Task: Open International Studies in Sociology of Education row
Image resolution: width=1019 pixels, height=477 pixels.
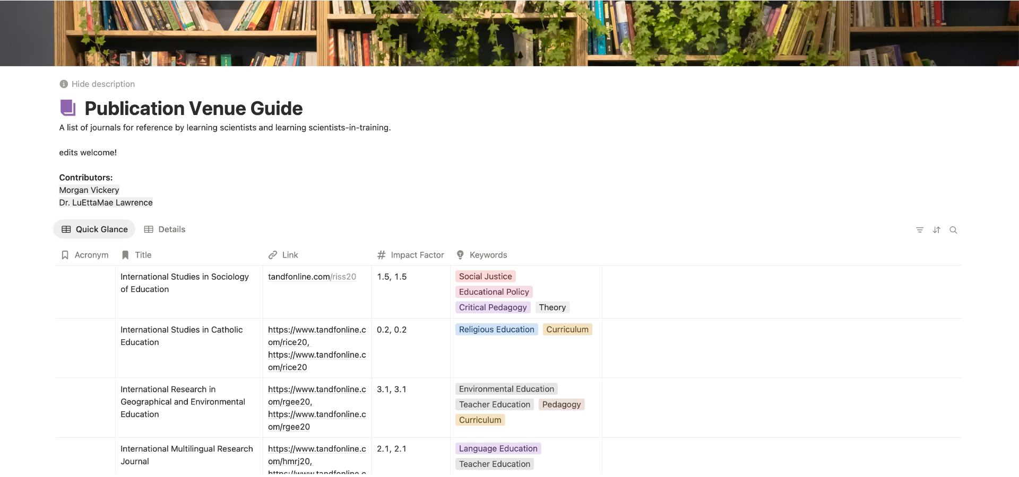Action: pyautogui.click(x=185, y=283)
